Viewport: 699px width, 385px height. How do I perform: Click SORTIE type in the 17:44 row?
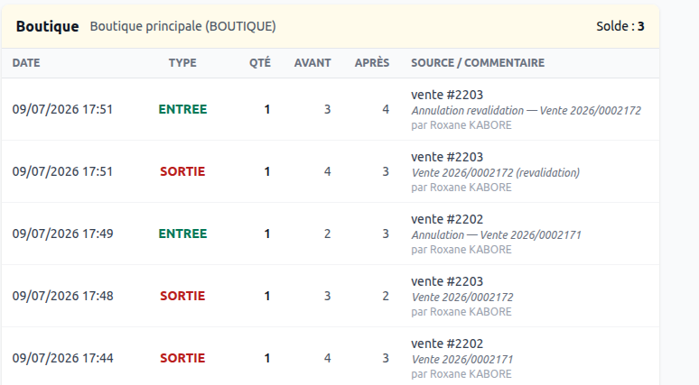182,358
